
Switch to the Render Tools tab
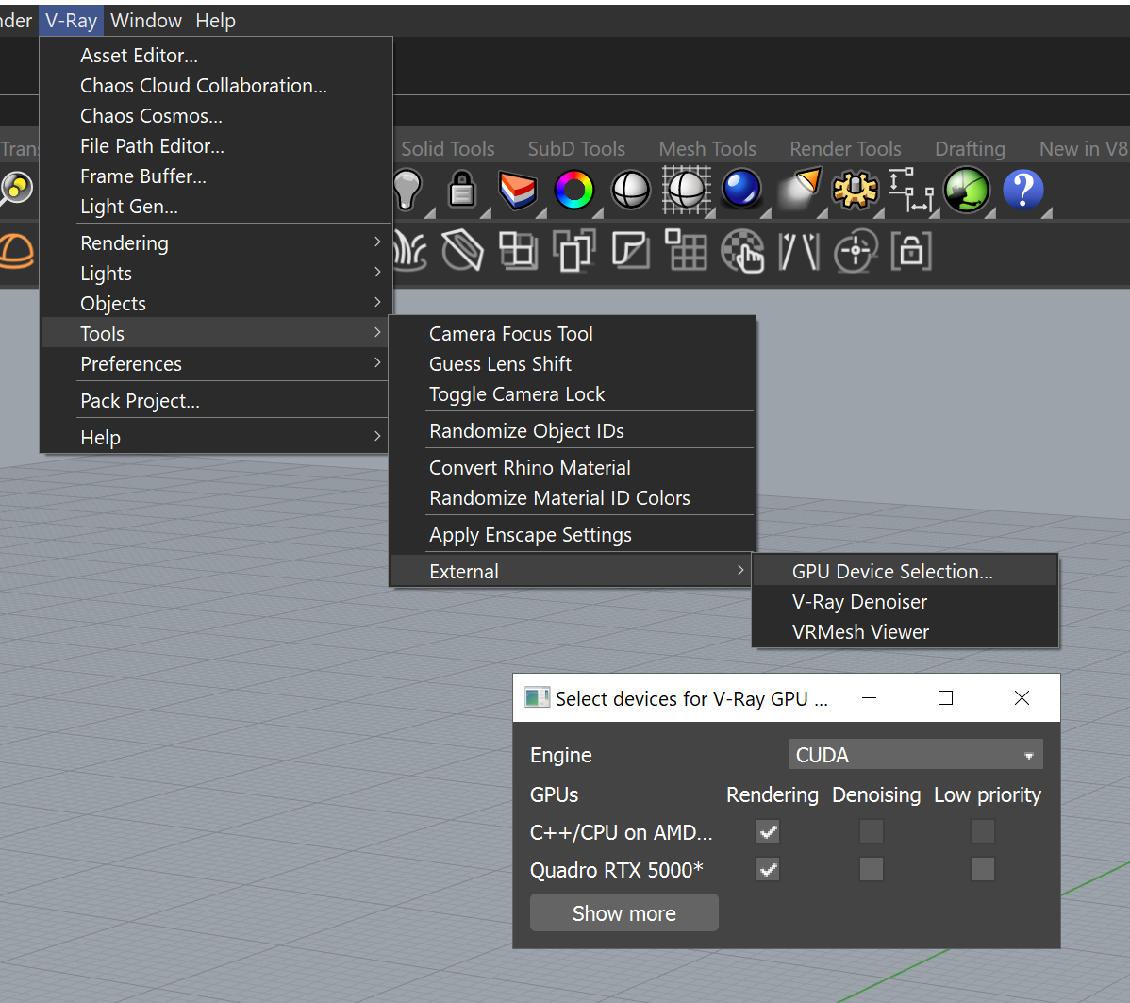click(845, 148)
